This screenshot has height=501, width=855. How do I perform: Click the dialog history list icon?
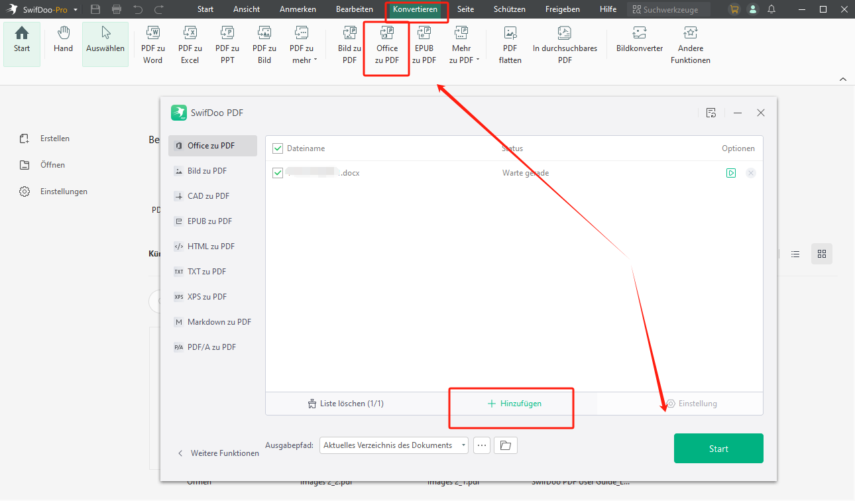click(x=711, y=113)
